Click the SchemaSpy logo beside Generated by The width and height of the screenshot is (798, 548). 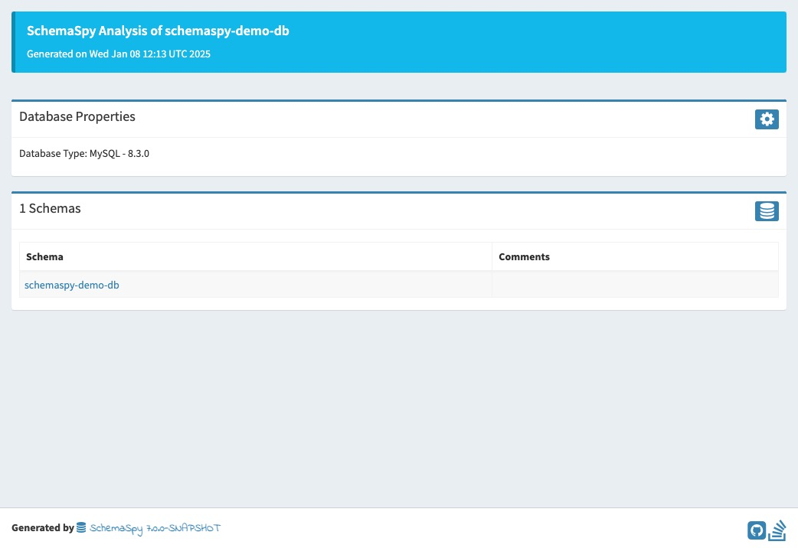(x=80, y=527)
